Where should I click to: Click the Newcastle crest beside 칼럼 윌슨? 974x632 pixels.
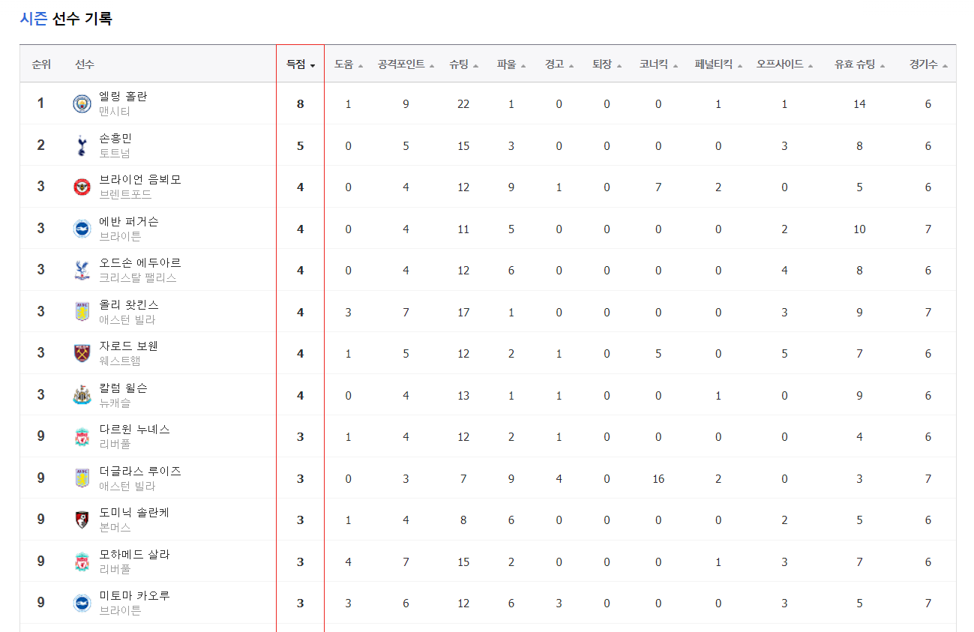[x=82, y=395]
